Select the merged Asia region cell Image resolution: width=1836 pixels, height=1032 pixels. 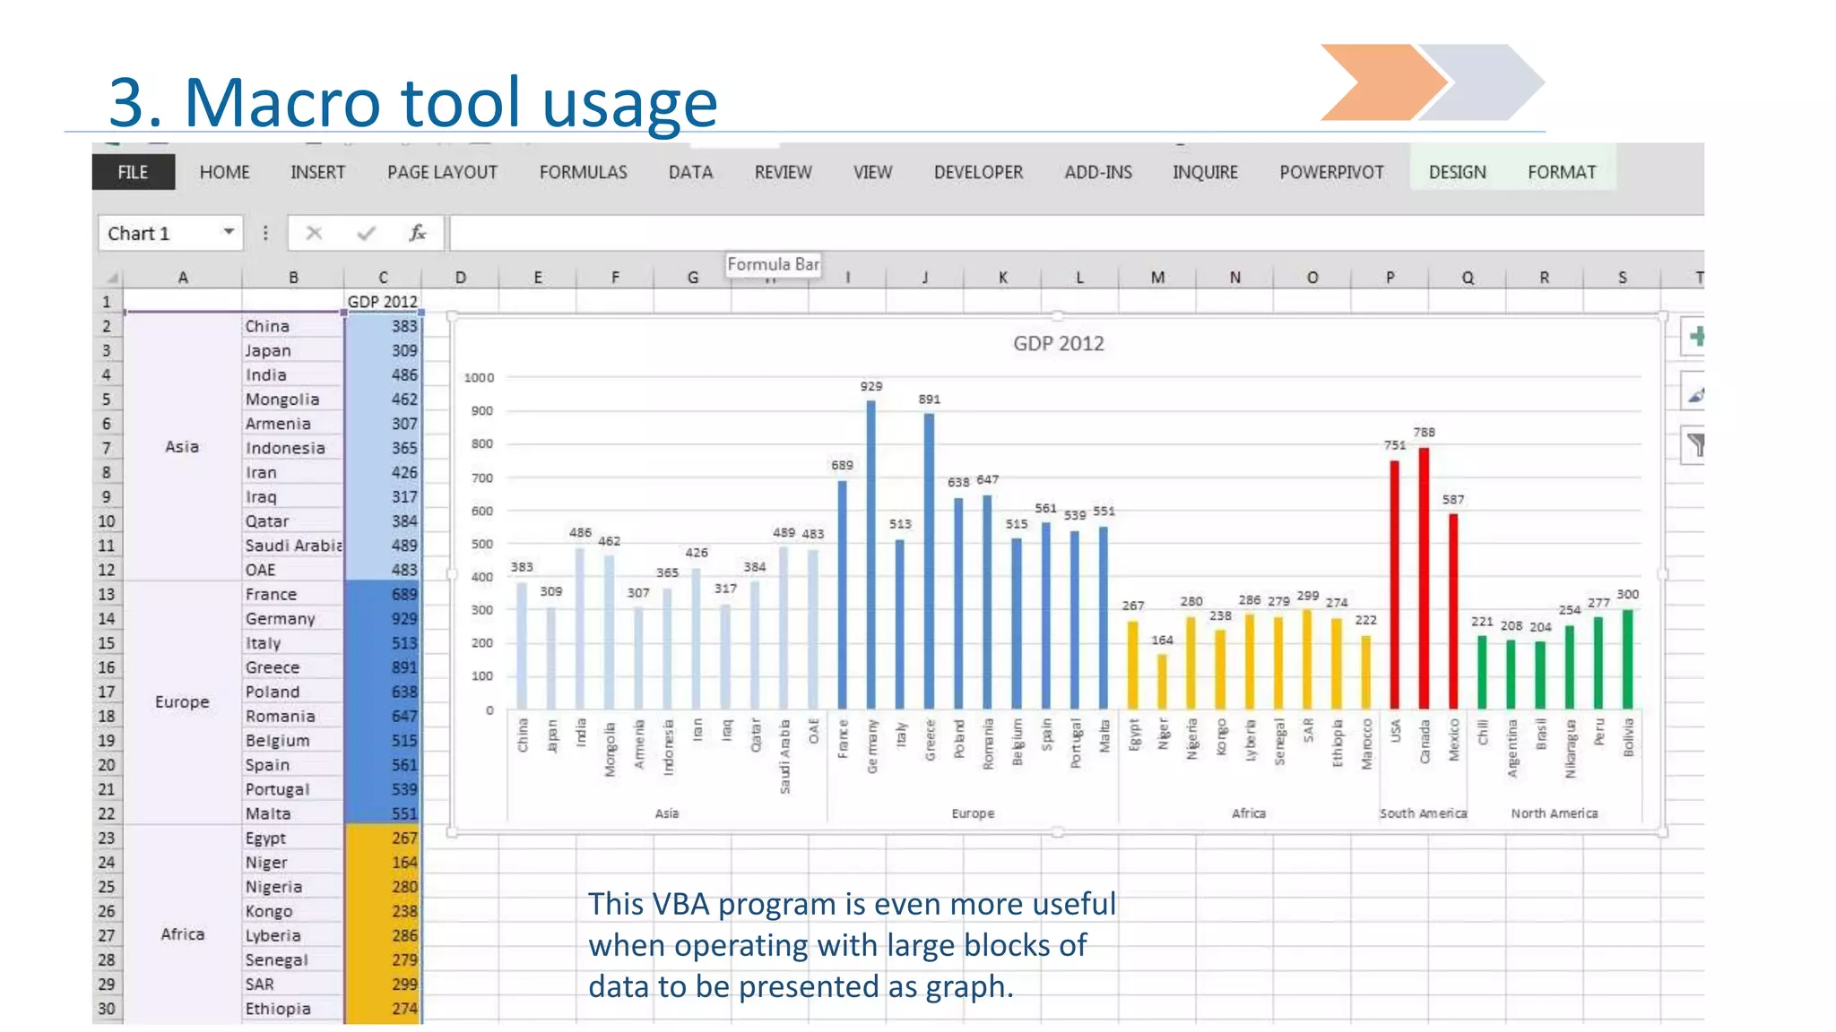[x=183, y=447]
